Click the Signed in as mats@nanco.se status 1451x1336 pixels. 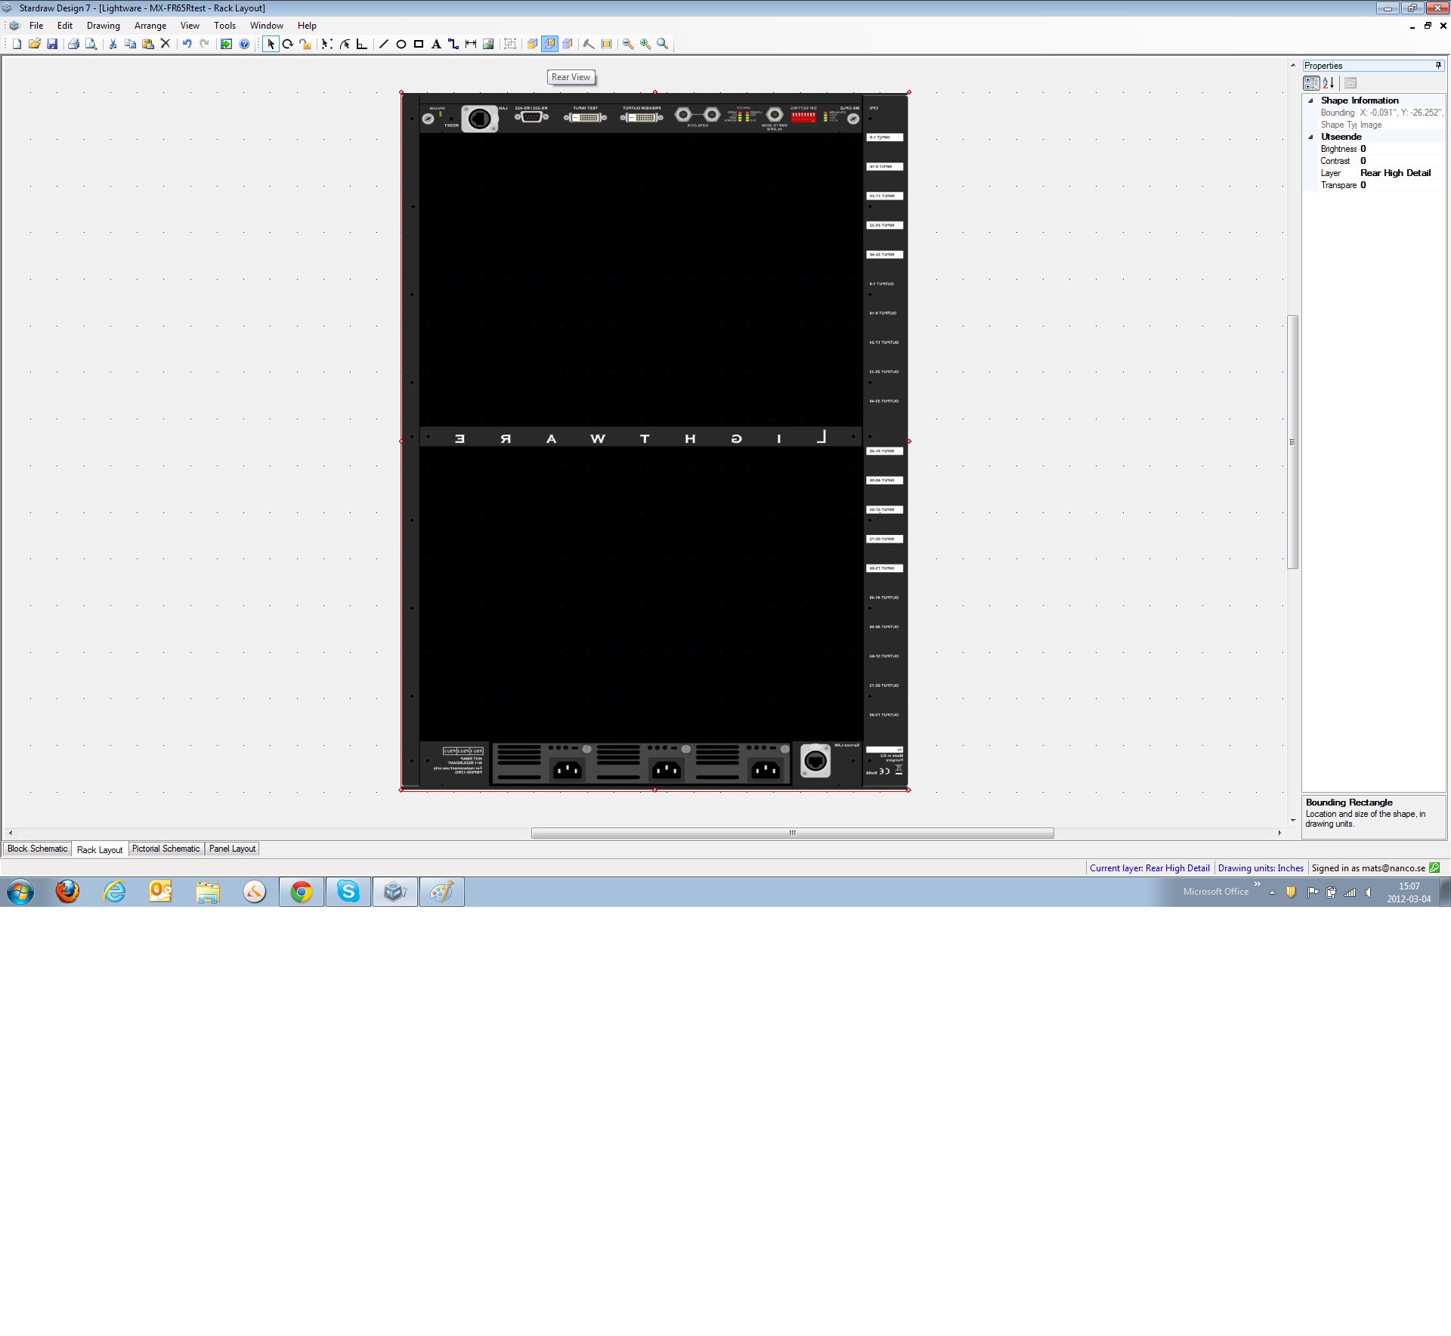(1368, 868)
